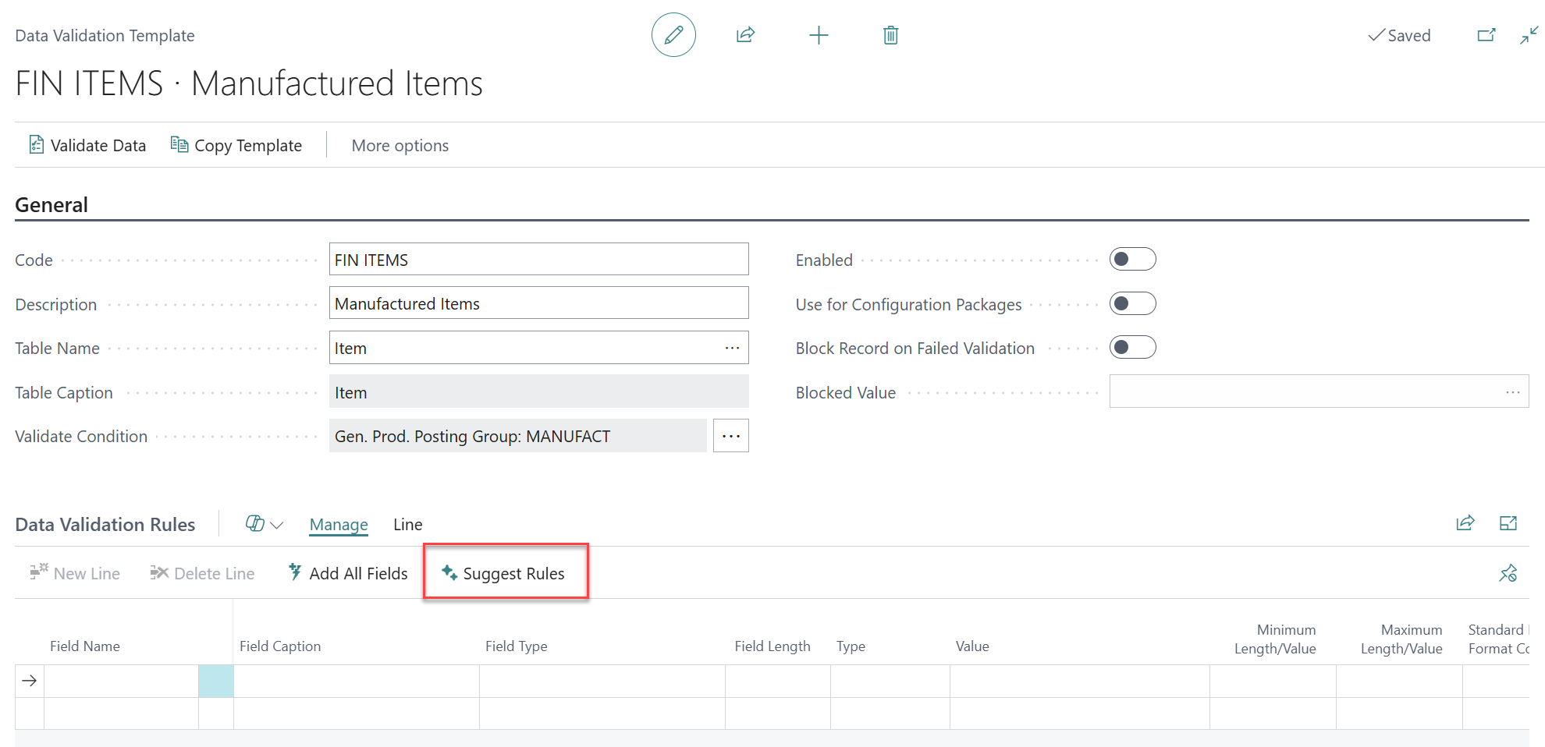Click Copy Template
The width and height of the screenshot is (1545, 747).
(236, 145)
